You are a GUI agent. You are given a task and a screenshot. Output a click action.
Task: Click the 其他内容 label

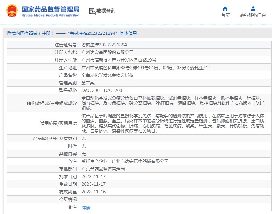pos(68,154)
